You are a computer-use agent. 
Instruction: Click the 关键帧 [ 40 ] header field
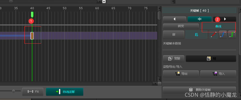click(199, 11)
